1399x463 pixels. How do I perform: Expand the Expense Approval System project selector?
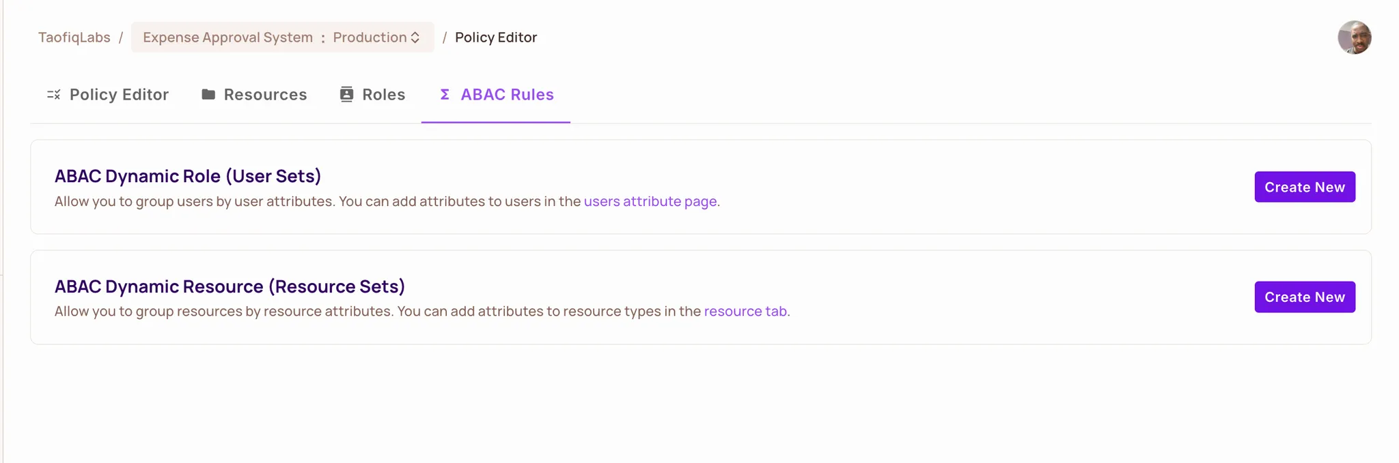click(227, 38)
